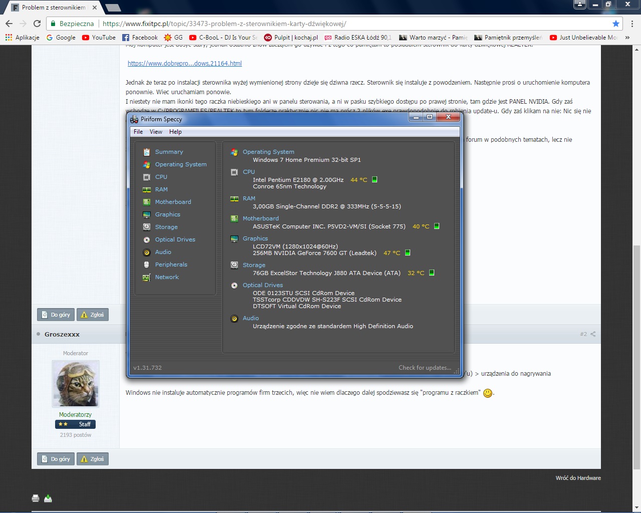The height and width of the screenshot is (513, 641).
Task: Click the Motherboard icon in summary panel
Action: (x=234, y=218)
